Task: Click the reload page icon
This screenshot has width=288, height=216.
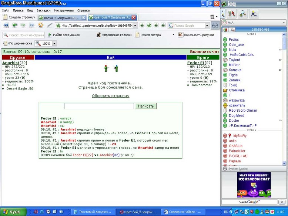Action: coord(41,25)
